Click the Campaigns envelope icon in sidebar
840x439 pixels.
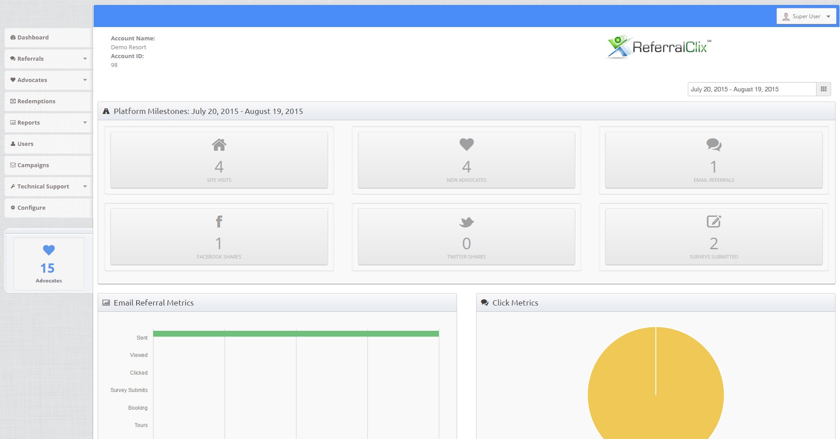pyautogui.click(x=13, y=165)
